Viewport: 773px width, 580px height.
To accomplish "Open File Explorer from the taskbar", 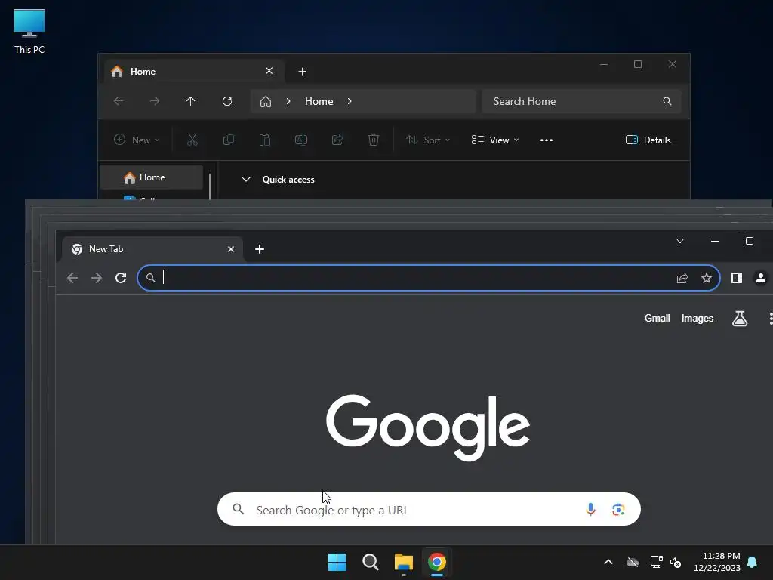I will [x=403, y=562].
